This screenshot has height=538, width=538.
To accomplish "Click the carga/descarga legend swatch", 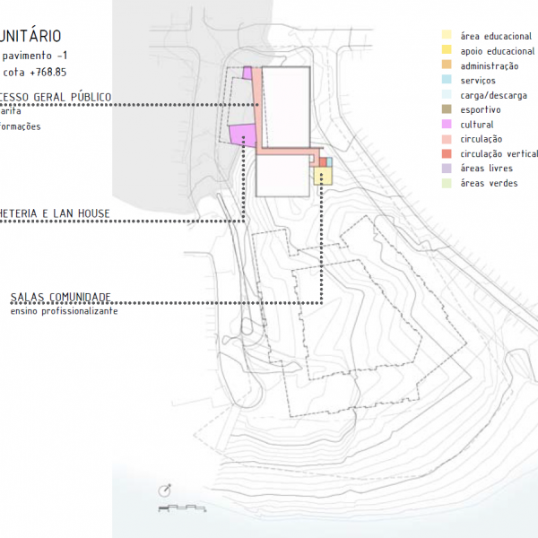I will click(x=447, y=95).
